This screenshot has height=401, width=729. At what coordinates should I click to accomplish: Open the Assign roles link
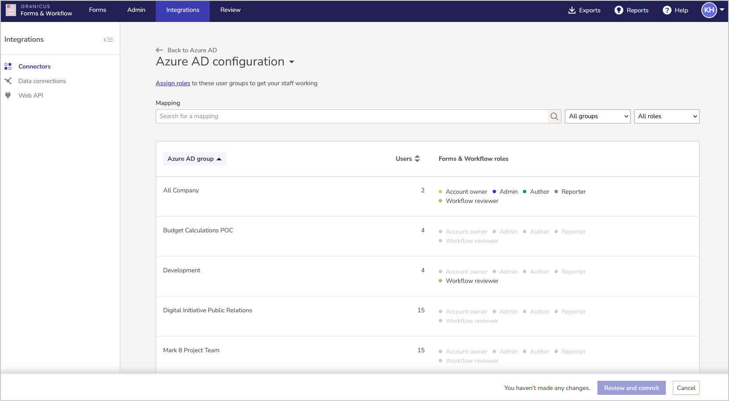pyautogui.click(x=172, y=83)
